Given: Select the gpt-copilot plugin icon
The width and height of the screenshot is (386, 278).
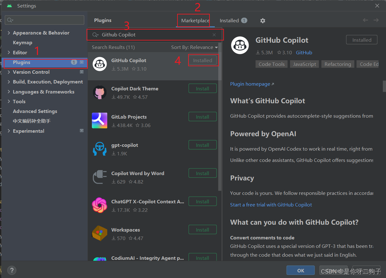Looking at the screenshot, I should pyautogui.click(x=100, y=149).
